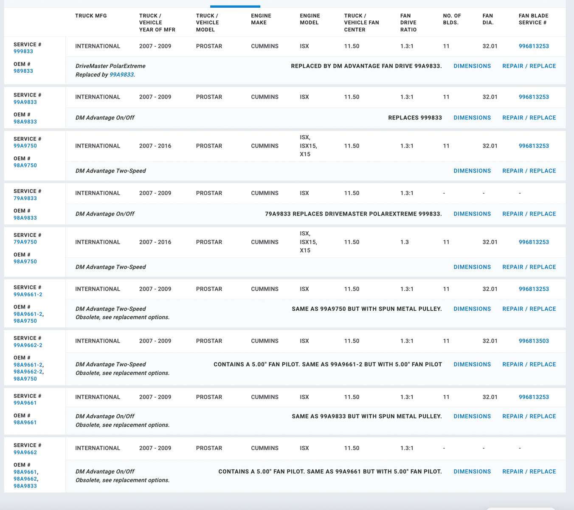Open service number 999833 link
Image resolution: width=574 pixels, height=510 pixels.
(x=23, y=51)
